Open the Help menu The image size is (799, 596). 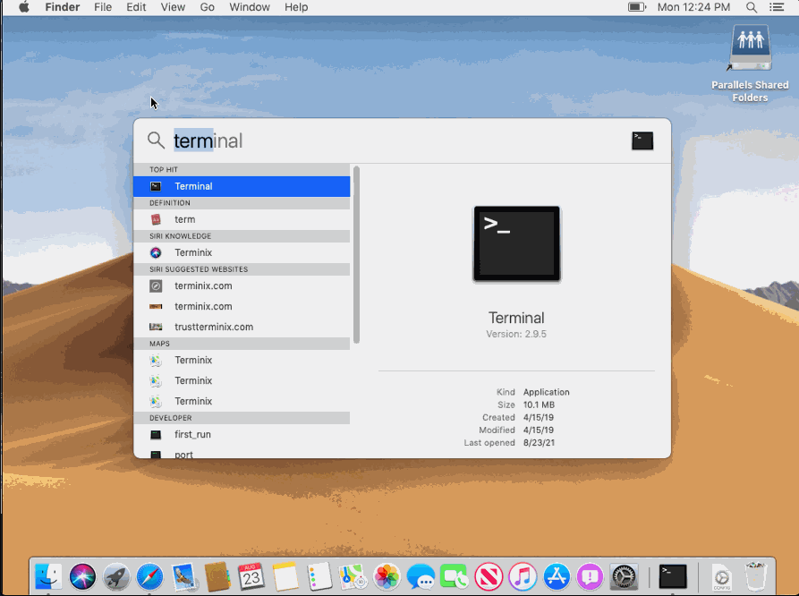[x=296, y=7]
